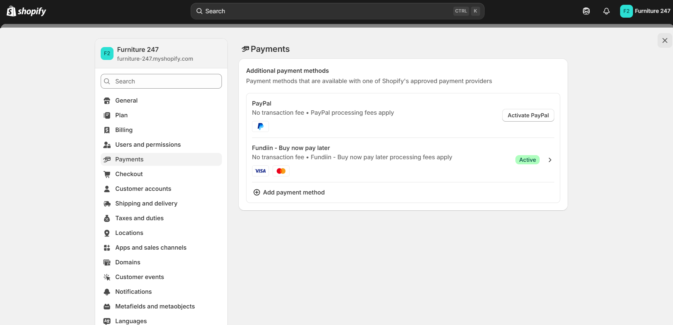Click the Shopify logo in header
Image resolution: width=673 pixels, height=325 pixels.
click(x=26, y=11)
